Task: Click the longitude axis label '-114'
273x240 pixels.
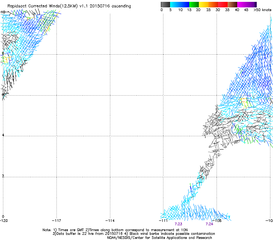Action: pos(110,221)
